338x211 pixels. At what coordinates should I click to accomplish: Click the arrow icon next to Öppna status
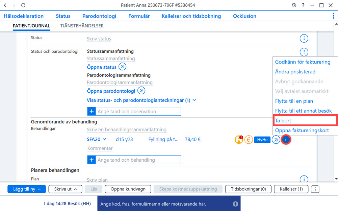pos(123,67)
